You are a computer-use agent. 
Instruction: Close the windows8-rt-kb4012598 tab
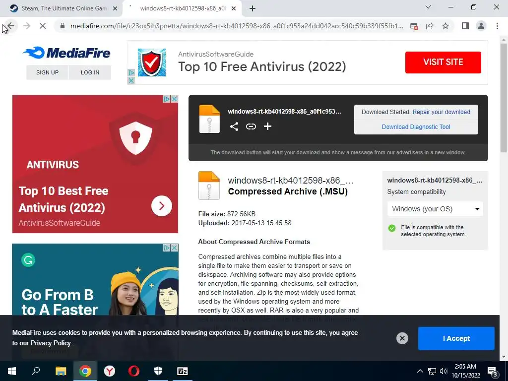coord(234,9)
